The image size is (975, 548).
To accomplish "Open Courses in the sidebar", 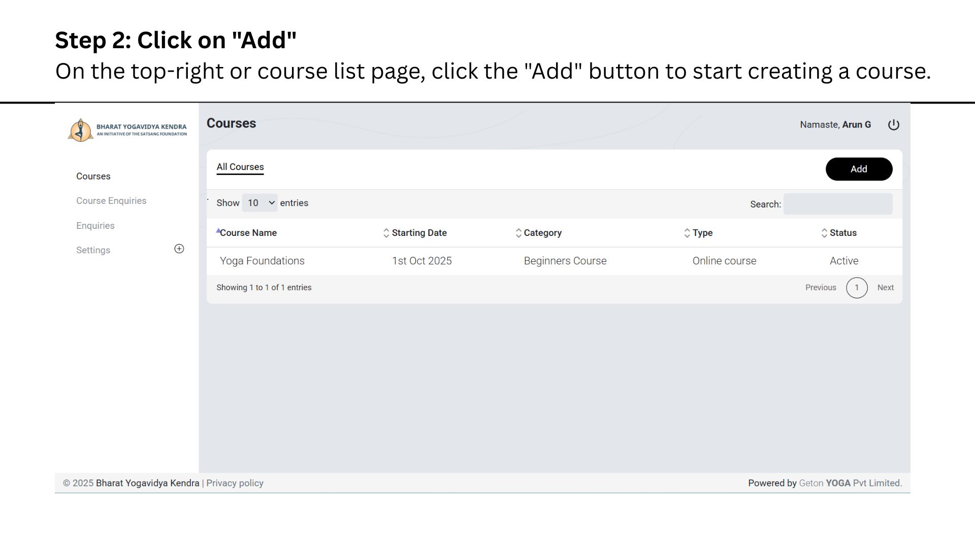I will (93, 177).
